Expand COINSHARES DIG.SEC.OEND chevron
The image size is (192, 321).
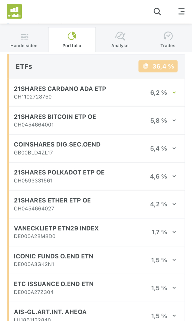[174, 148]
